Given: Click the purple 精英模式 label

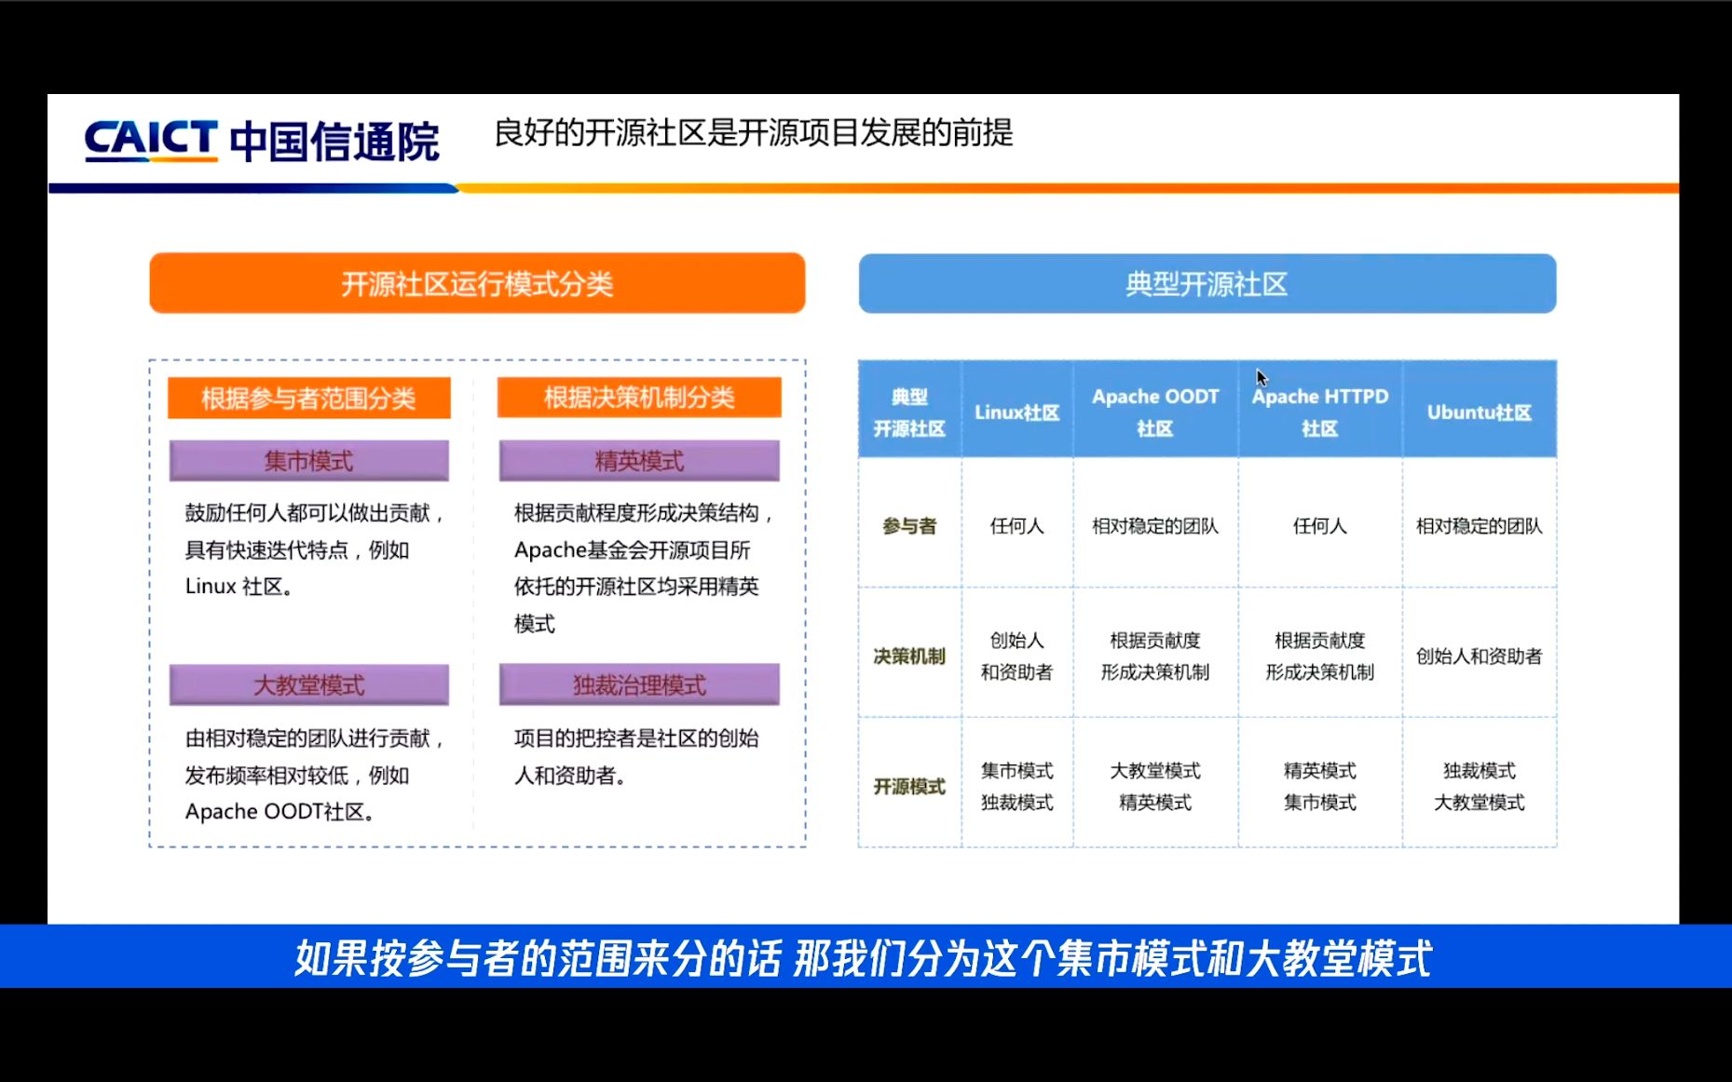Looking at the screenshot, I should [x=639, y=461].
